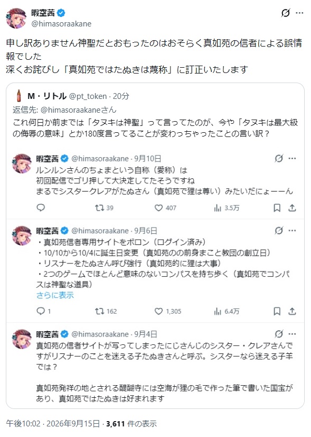
Task: Open the @himasoraakane handle under main author name
Action: 61,24
